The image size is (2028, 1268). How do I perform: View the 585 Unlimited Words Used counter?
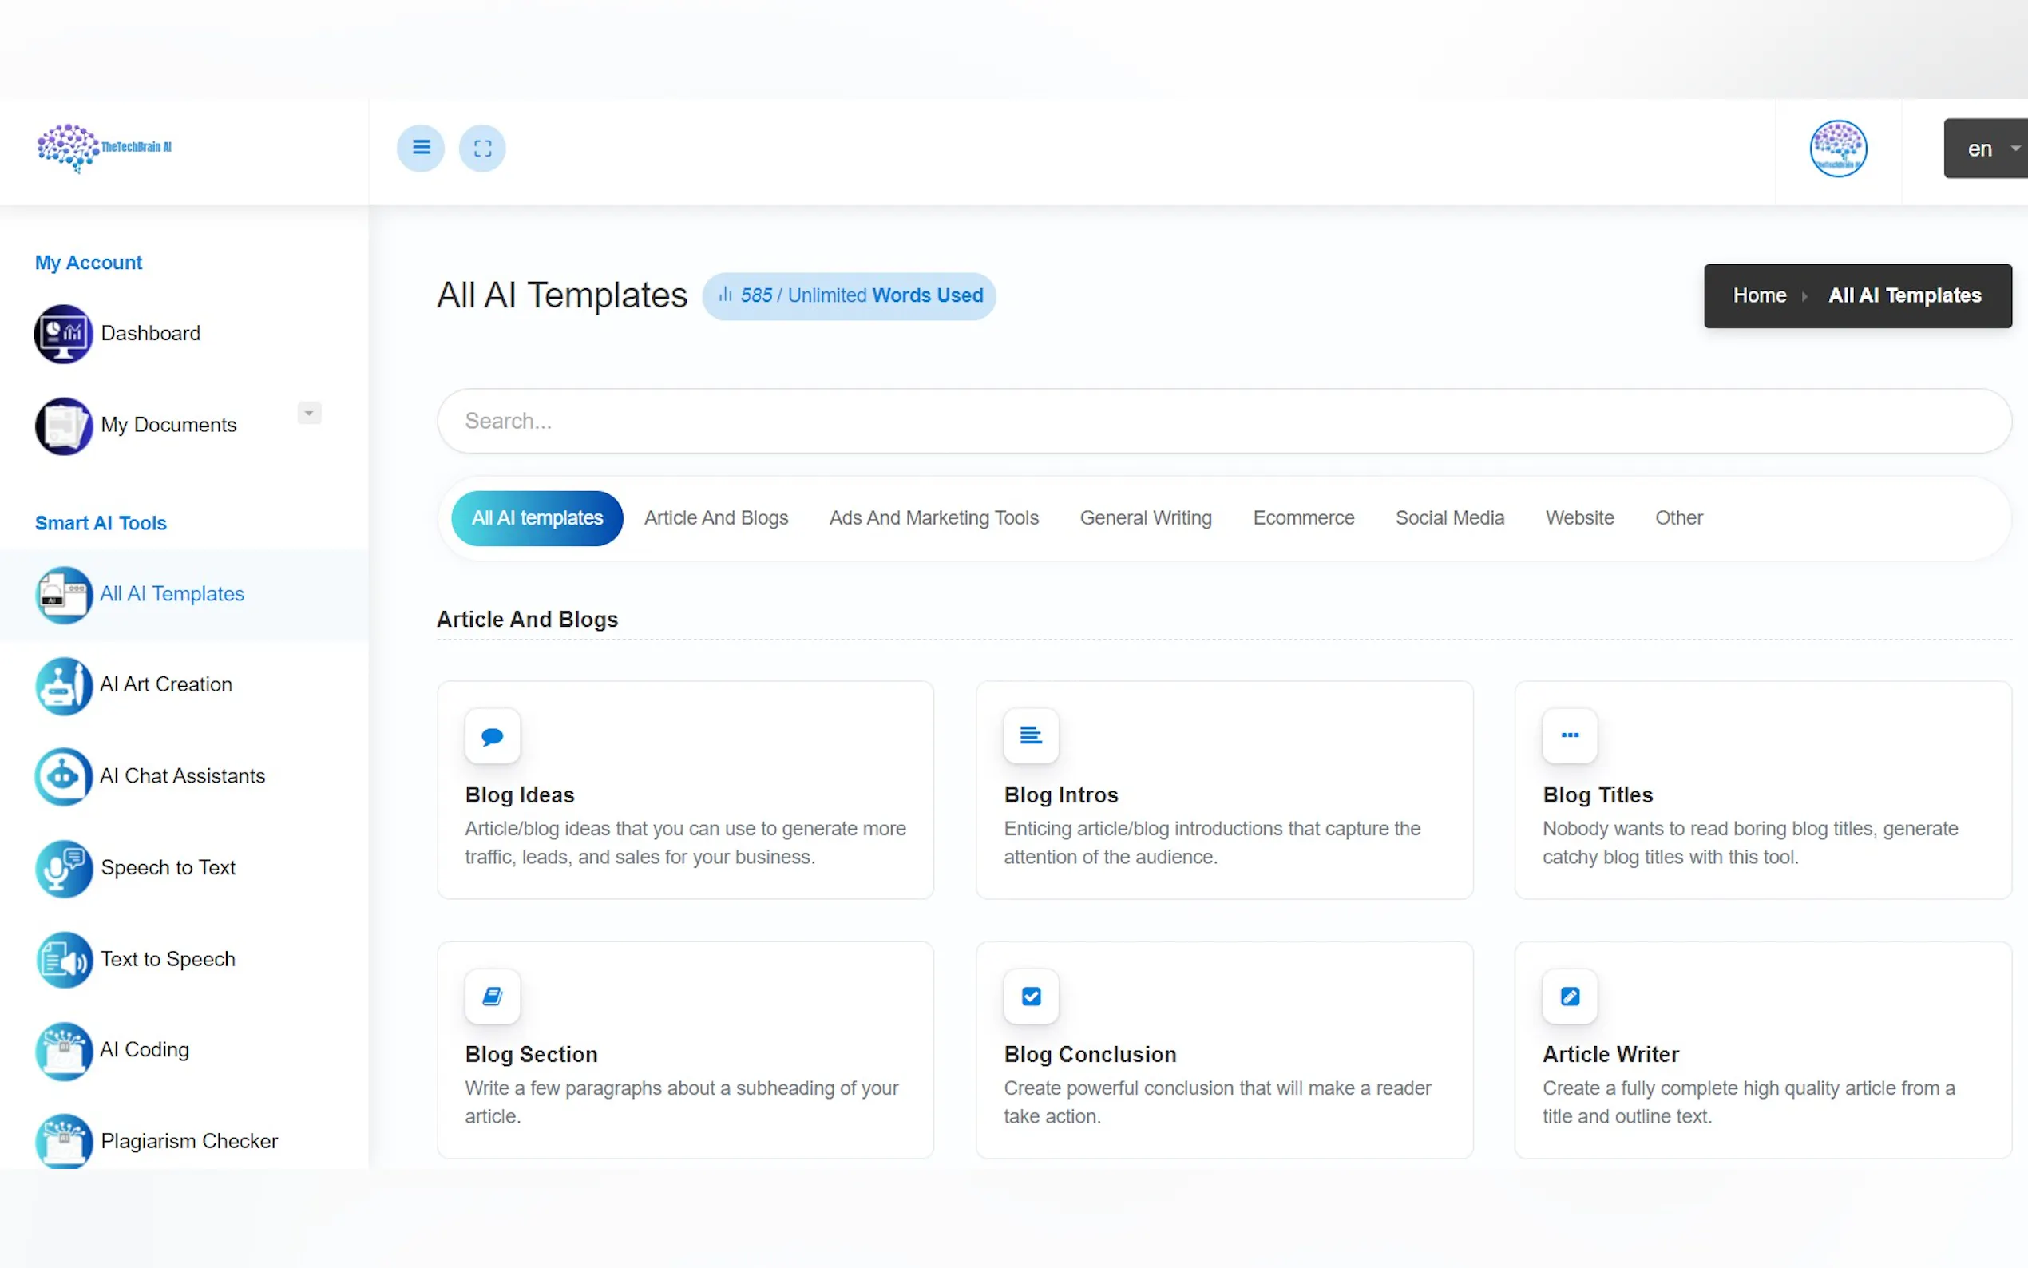(x=850, y=295)
